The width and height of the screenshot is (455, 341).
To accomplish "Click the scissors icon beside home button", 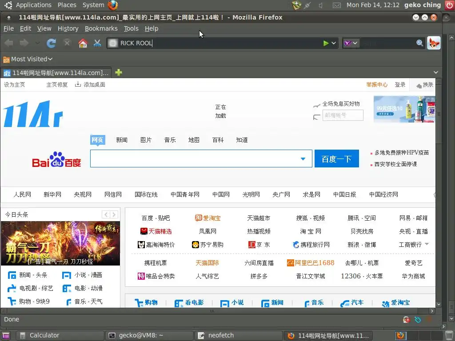I will coord(97,43).
